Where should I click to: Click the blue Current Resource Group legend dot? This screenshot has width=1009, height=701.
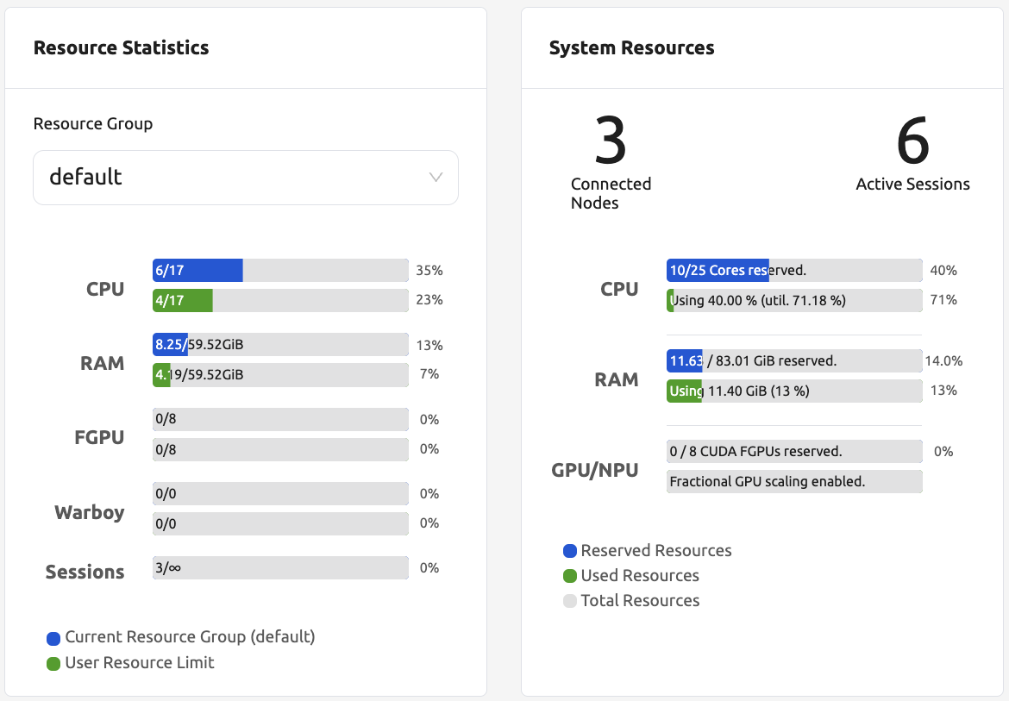click(x=53, y=638)
